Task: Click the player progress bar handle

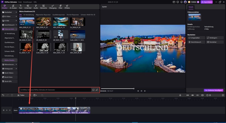Action: (134, 89)
